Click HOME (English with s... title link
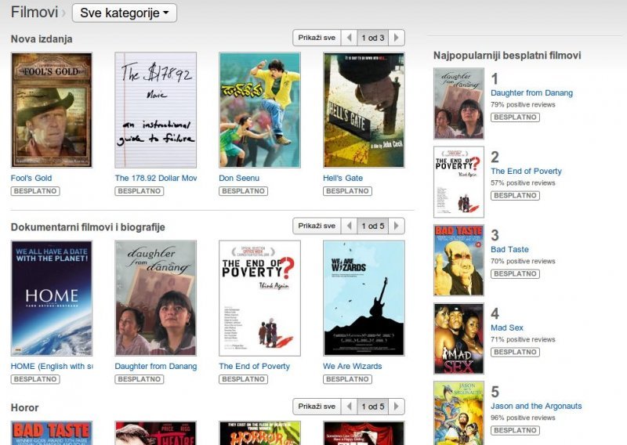Screen dimensions: 627x445 click(52, 366)
